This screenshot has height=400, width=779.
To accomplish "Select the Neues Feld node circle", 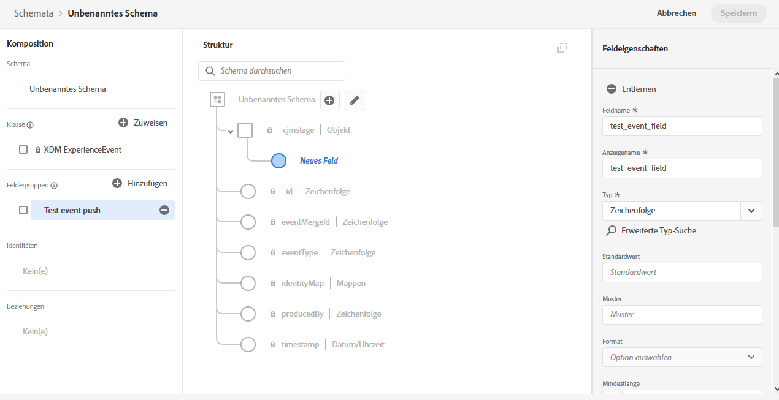I will (x=278, y=160).
